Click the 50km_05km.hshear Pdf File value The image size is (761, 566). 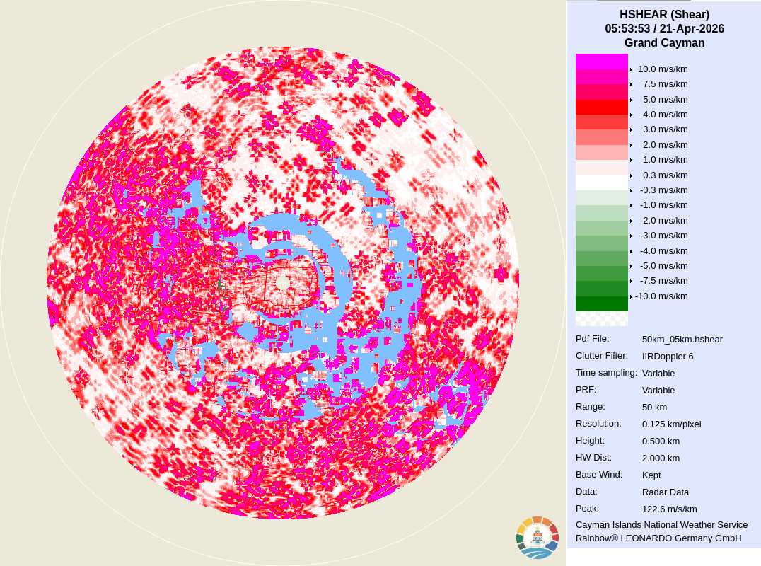(x=682, y=340)
